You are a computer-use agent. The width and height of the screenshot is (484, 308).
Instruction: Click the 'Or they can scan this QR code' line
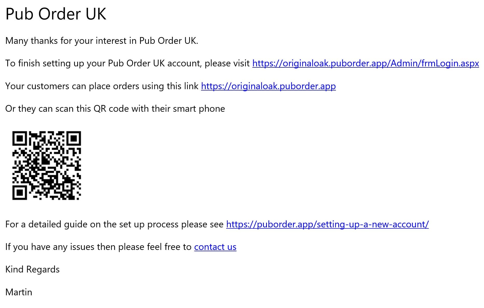click(115, 109)
